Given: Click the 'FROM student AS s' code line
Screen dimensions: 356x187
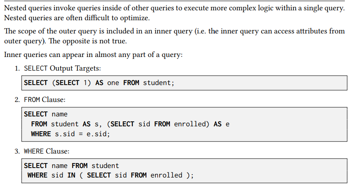Looking at the screenshot, I should coord(66,124).
